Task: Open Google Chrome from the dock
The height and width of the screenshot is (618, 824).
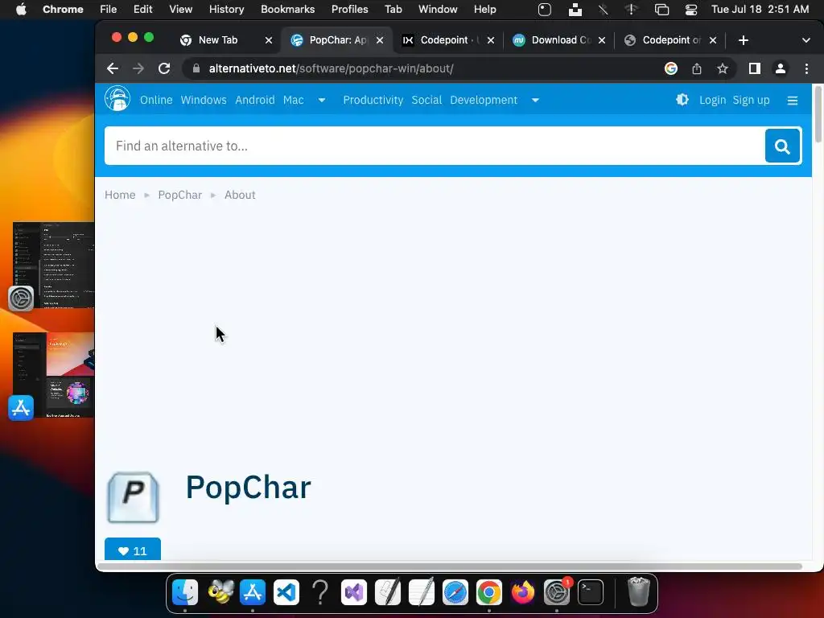Action: point(488,592)
